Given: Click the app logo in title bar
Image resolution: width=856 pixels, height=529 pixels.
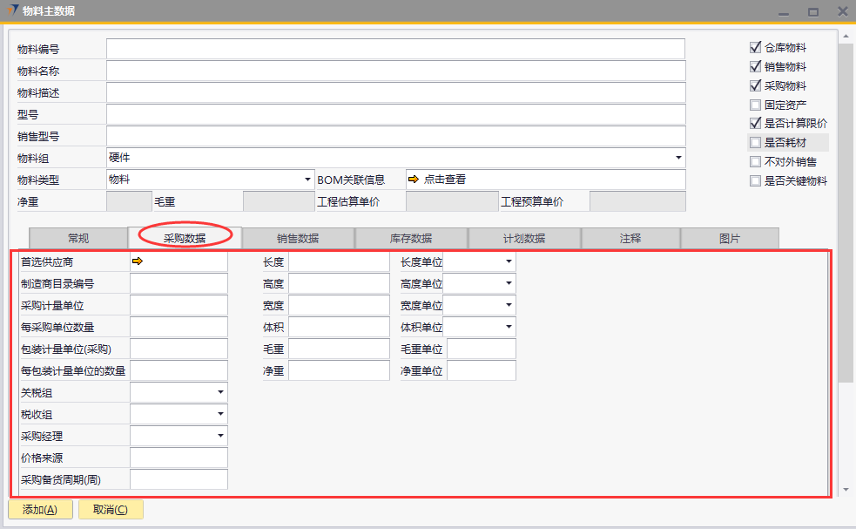Looking at the screenshot, I should (x=10, y=11).
